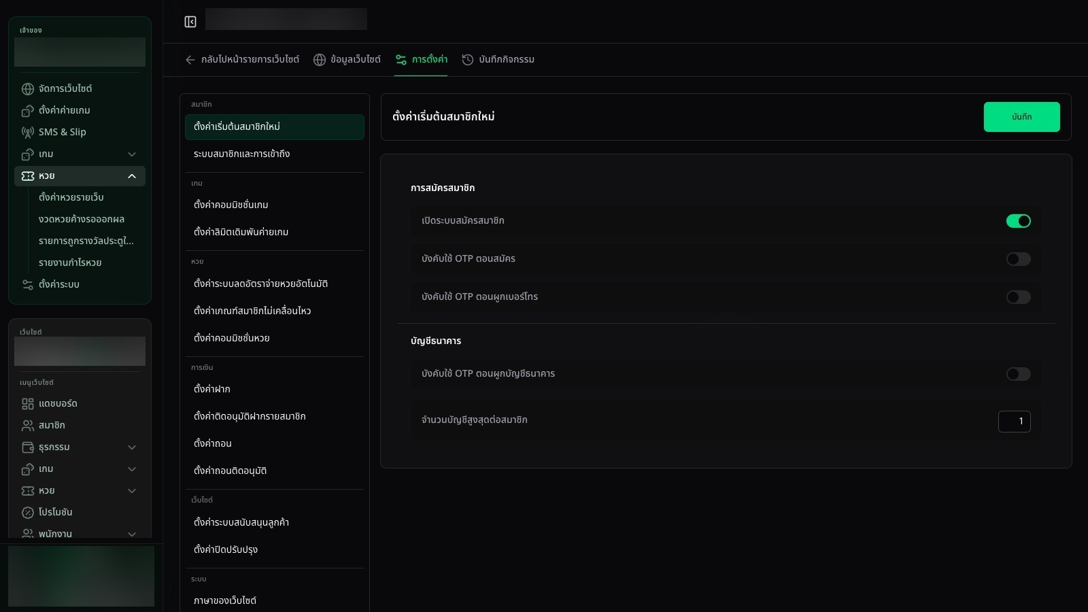Open รายงานกำไรหวย submenu link
Viewport: 1088px width, 612px height.
70,263
